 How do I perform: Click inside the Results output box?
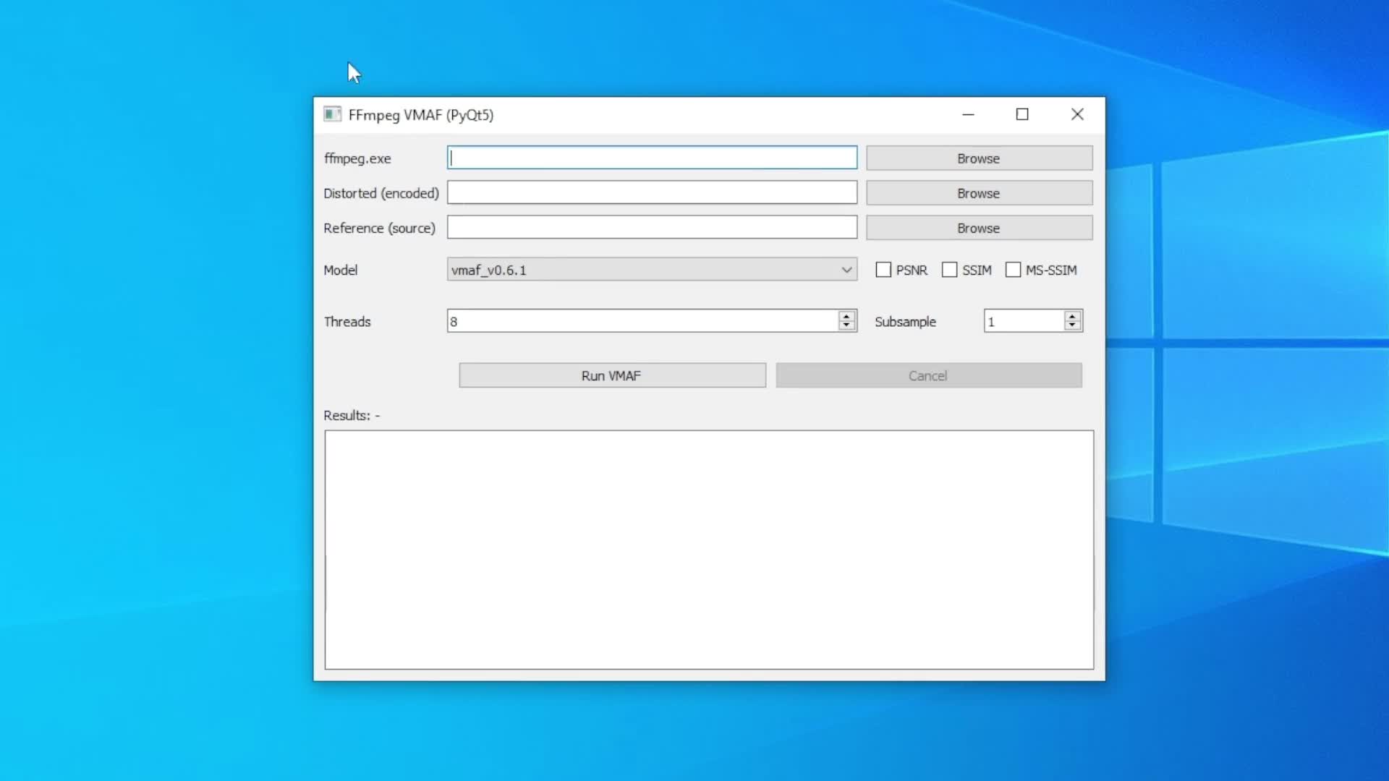(x=709, y=550)
